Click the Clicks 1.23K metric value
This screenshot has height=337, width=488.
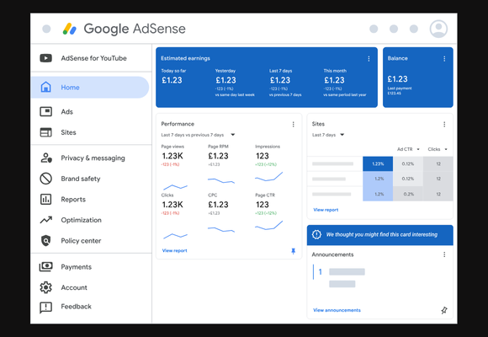click(172, 205)
